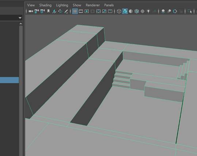This screenshot has width=197, height=156.
Task: Enable Textured display checker icon
Action: pyautogui.click(x=143, y=11)
